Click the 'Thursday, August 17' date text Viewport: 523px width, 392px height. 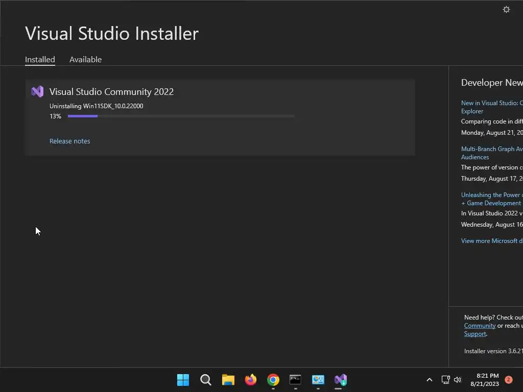click(492, 179)
